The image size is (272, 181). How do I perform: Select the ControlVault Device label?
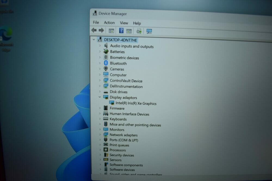point(126,81)
